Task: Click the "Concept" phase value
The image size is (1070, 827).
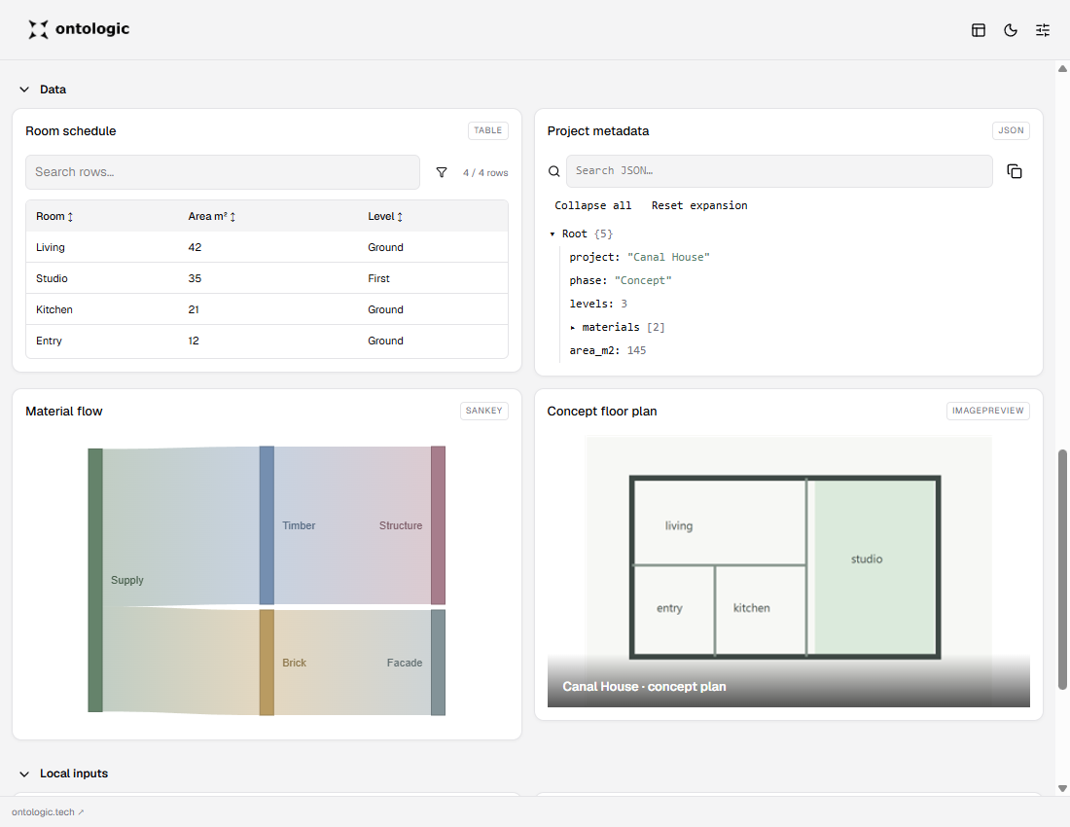Action: coord(643,280)
